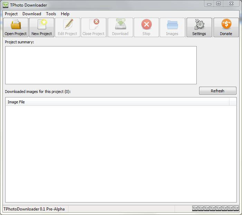Open the Open Project toolbar button
Viewport: 242px width, 215px height.
tap(16, 27)
